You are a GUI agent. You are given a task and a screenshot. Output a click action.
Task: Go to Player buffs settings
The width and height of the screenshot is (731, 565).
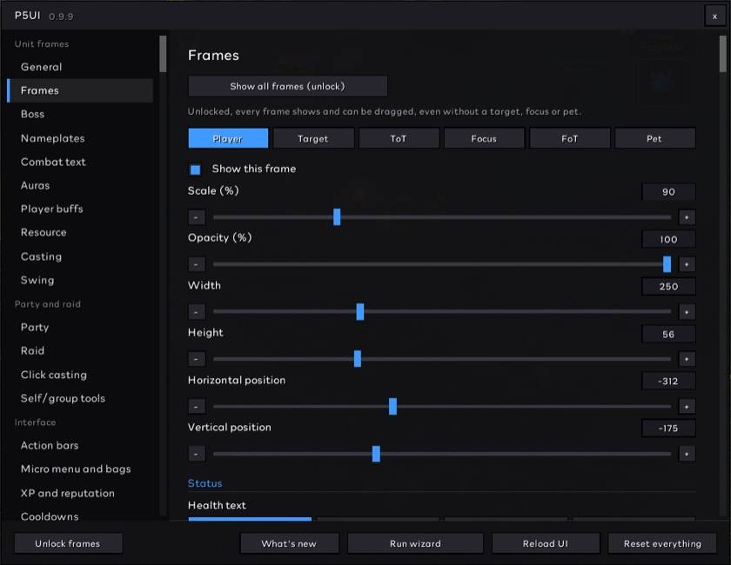point(80,209)
